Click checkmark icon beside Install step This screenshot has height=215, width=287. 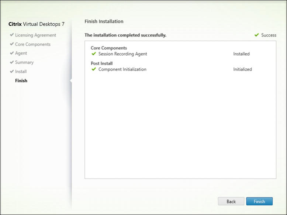coord(12,72)
